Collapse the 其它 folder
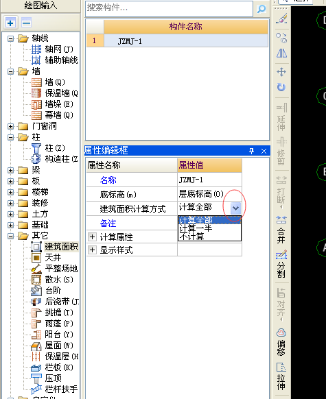326x399 pixels. coord(10,236)
